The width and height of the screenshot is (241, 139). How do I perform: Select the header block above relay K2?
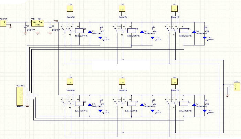pos(122,9)
